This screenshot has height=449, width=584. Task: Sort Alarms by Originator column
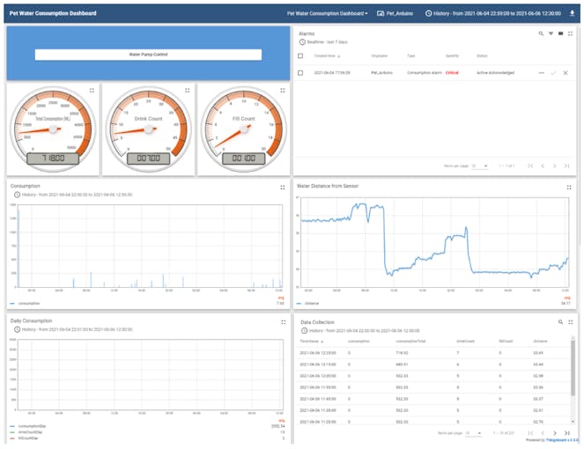coord(379,55)
